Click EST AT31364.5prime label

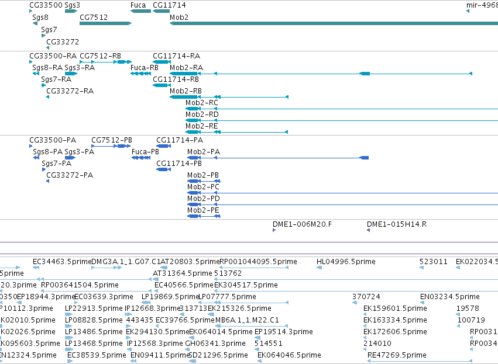183,273
